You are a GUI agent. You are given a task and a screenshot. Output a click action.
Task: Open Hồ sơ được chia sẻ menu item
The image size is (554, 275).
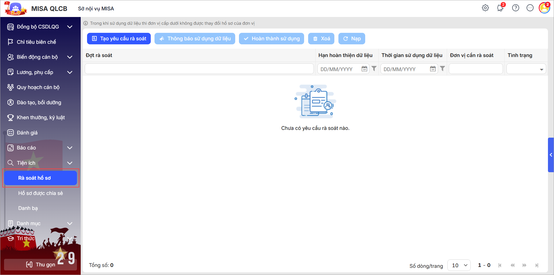click(x=40, y=193)
